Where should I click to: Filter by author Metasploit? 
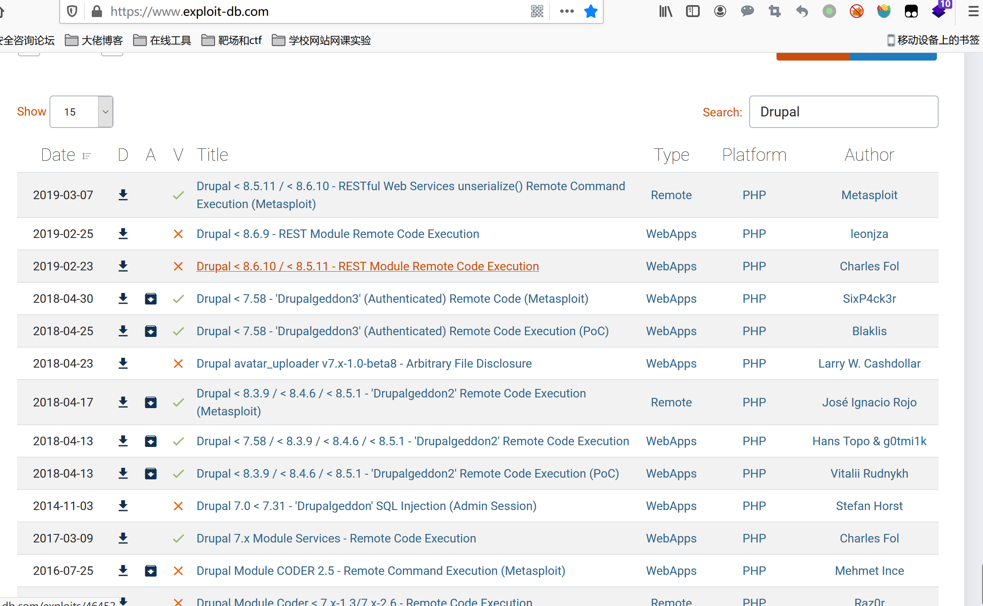click(870, 195)
